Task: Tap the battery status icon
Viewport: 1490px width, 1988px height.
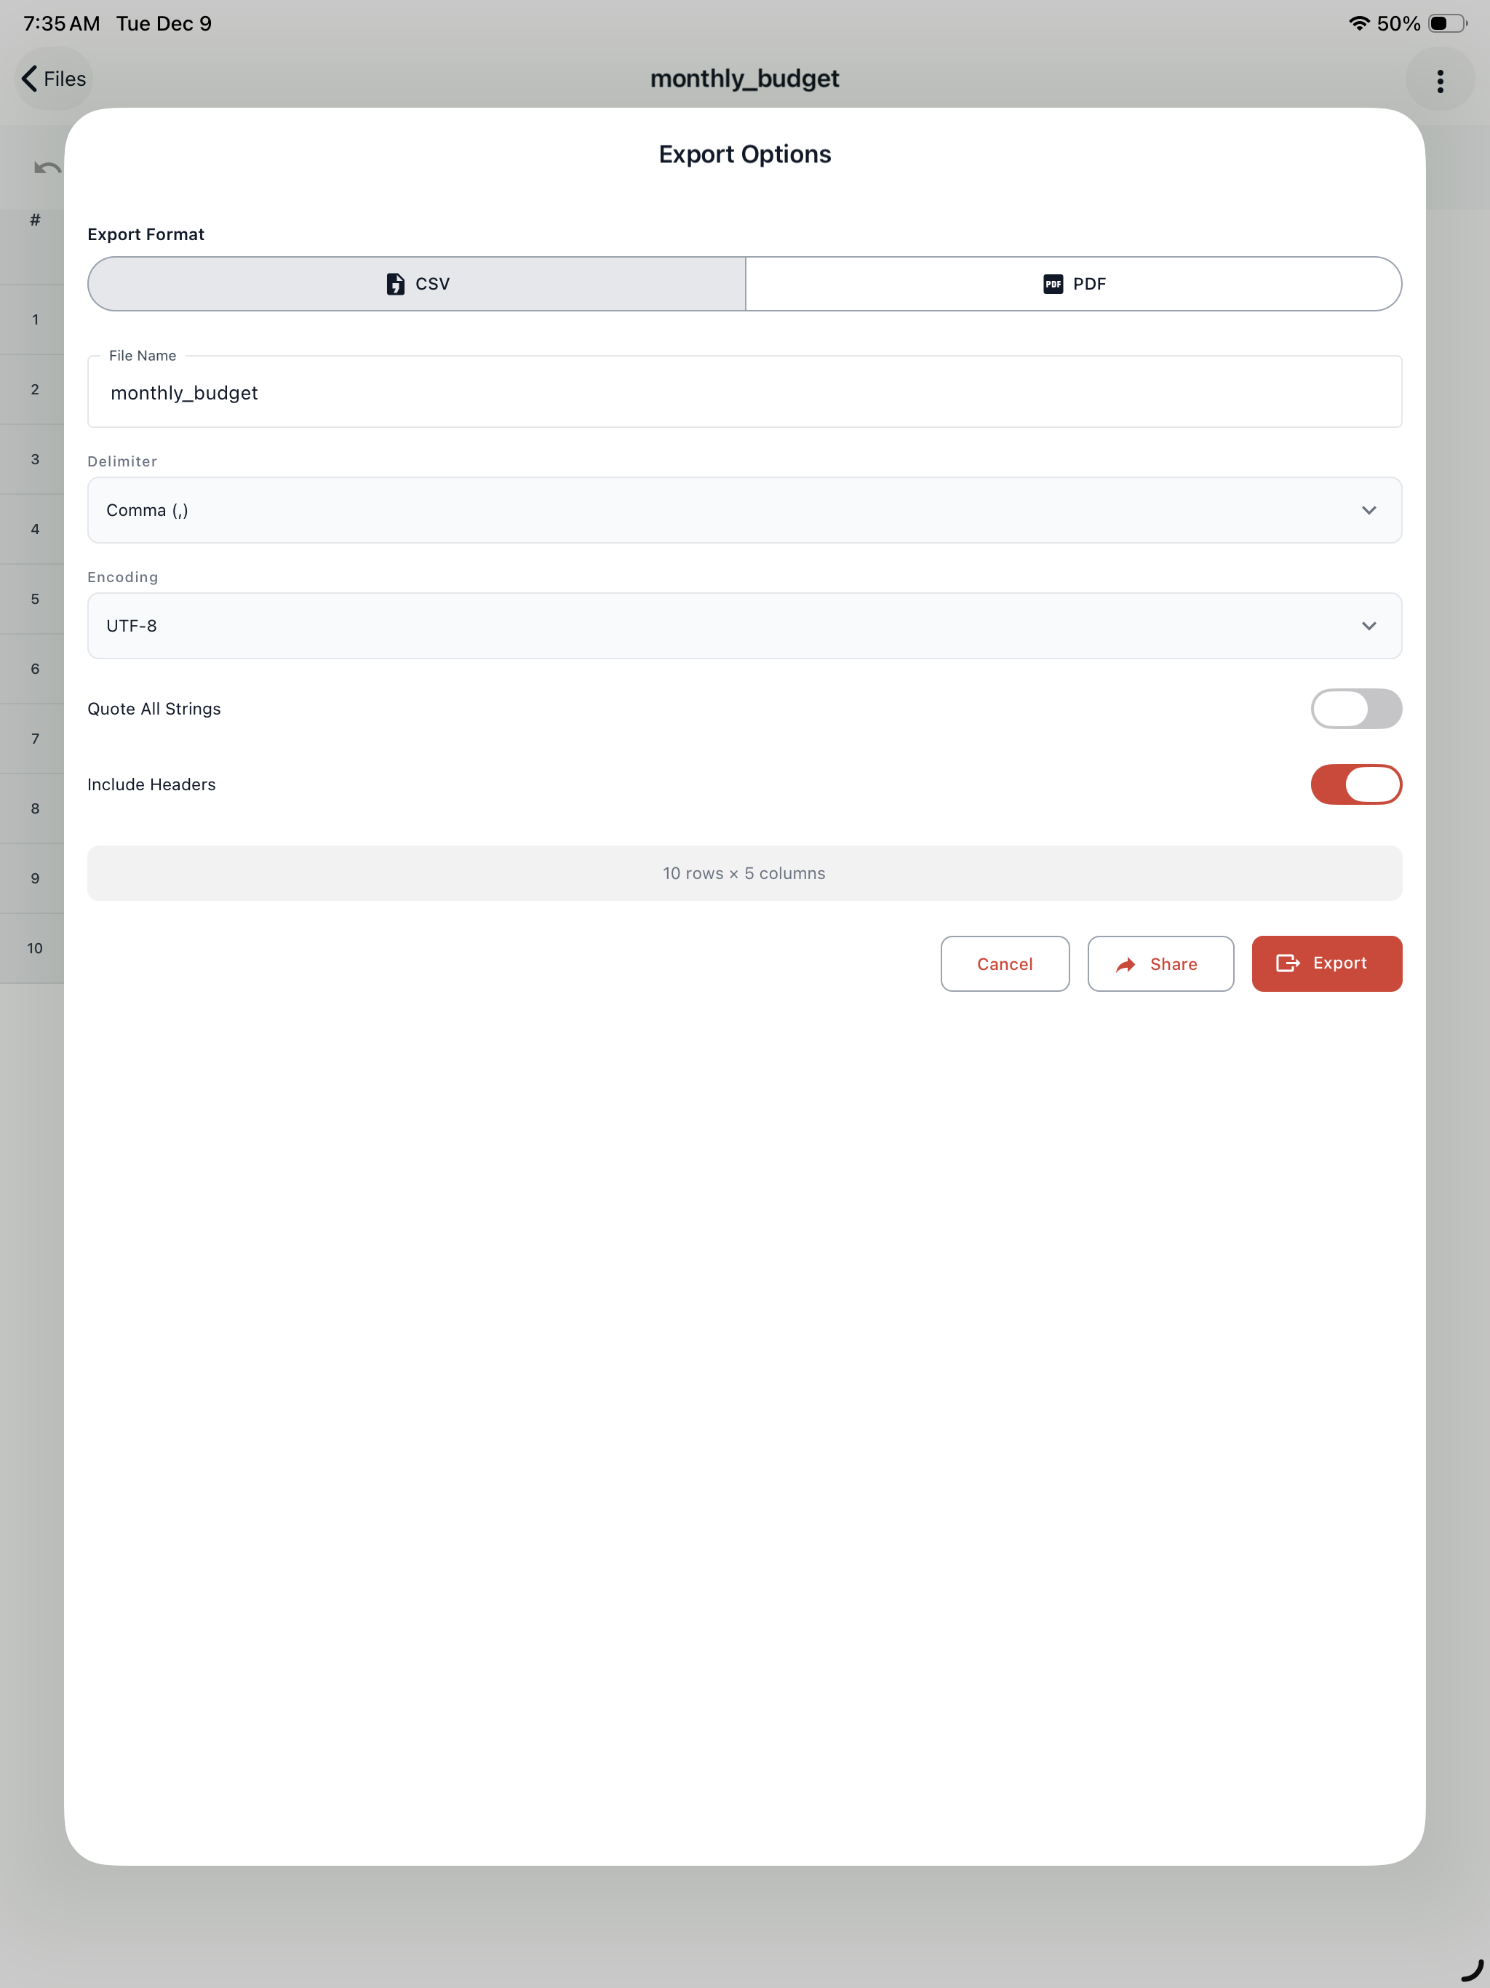Action: pyautogui.click(x=1447, y=23)
